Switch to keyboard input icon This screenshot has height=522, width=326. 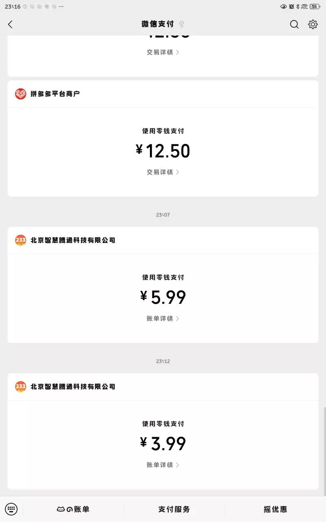tap(11, 509)
